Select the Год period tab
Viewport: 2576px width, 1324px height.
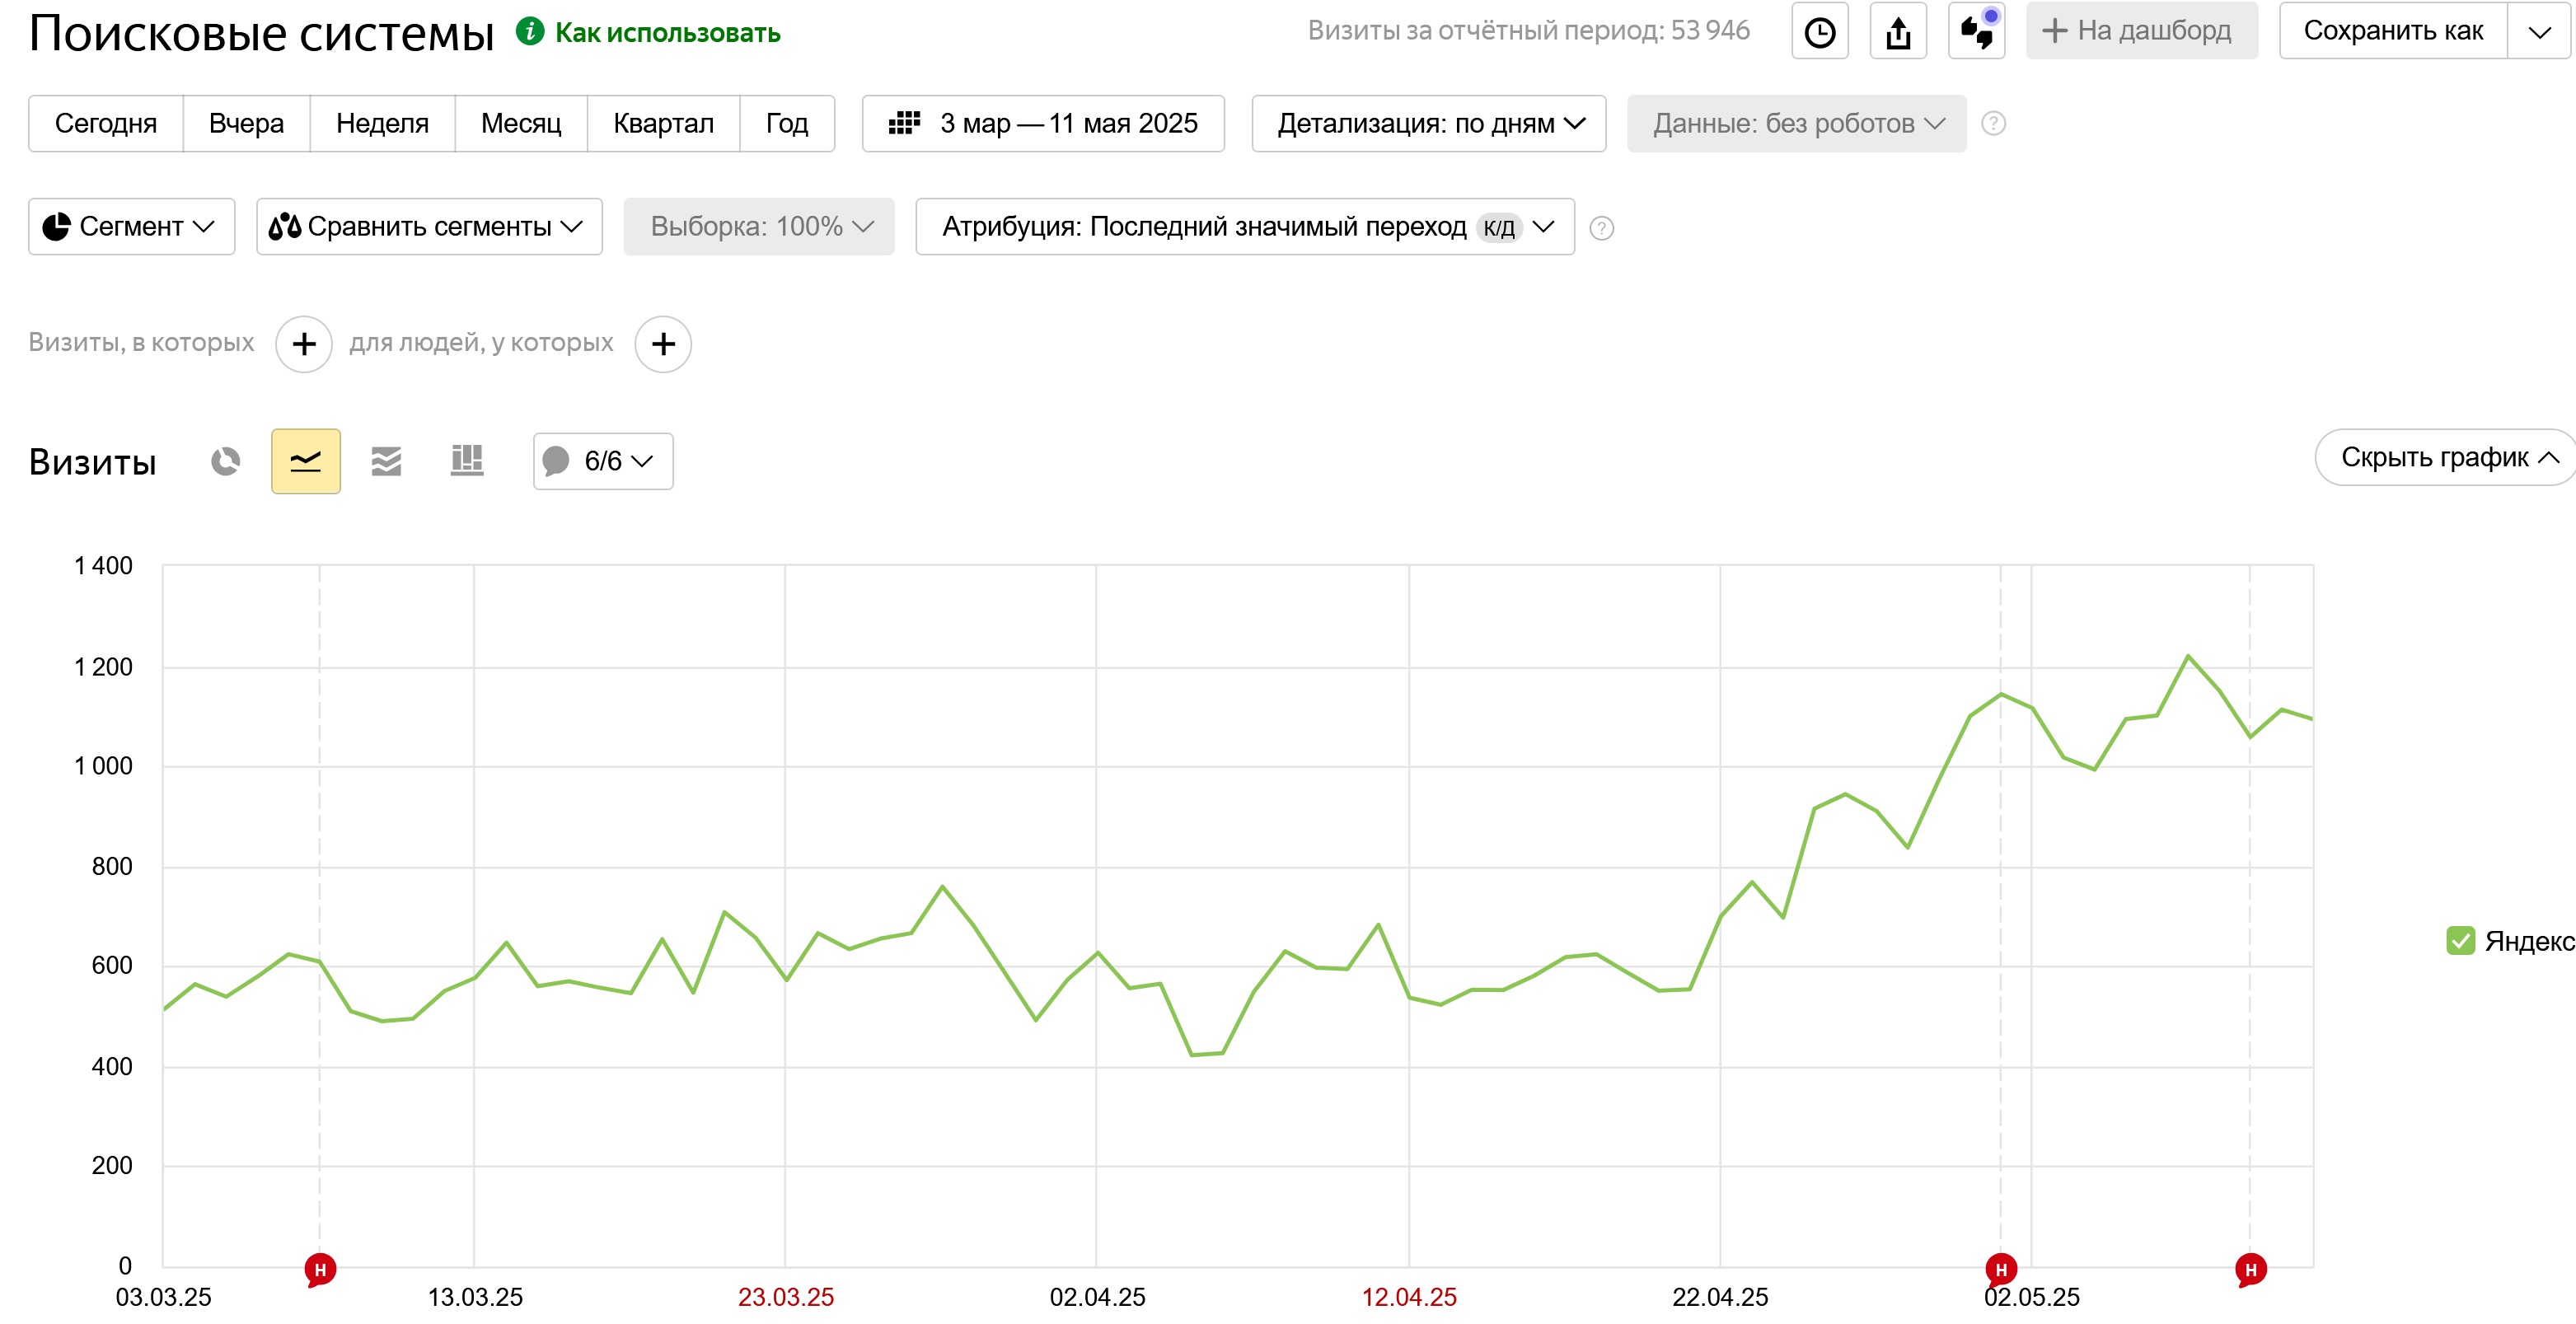click(x=787, y=124)
